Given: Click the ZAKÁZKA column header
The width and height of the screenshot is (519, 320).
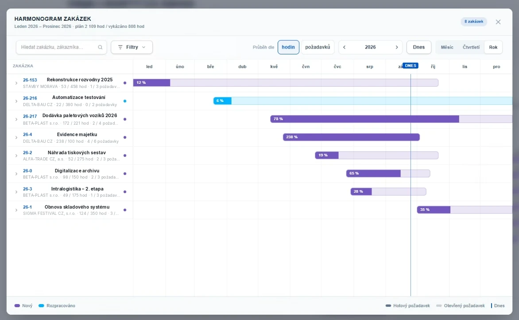Looking at the screenshot, I should (x=23, y=66).
